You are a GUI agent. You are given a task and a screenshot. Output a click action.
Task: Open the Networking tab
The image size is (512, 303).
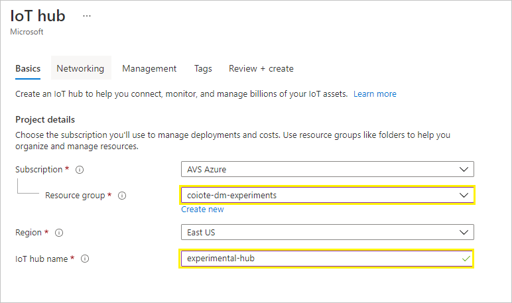pyautogui.click(x=80, y=68)
